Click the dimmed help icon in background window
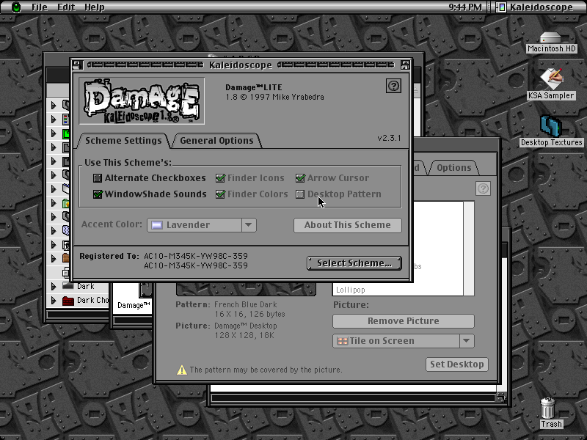Image resolution: width=587 pixels, height=440 pixels. click(483, 188)
